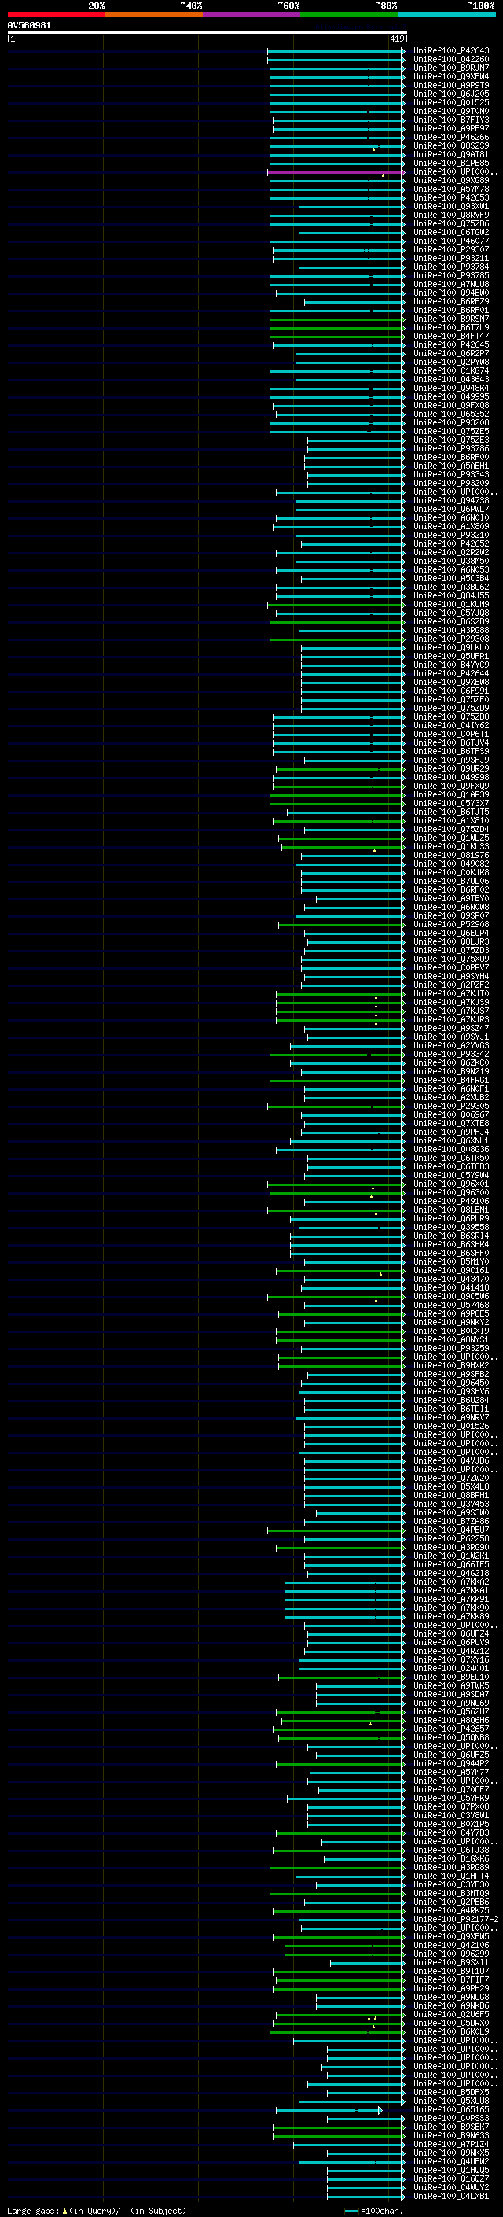Screen dimensions: 503x2217
Task: Select the UniRef100_Q9XEW4 label
Action: coord(450,76)
